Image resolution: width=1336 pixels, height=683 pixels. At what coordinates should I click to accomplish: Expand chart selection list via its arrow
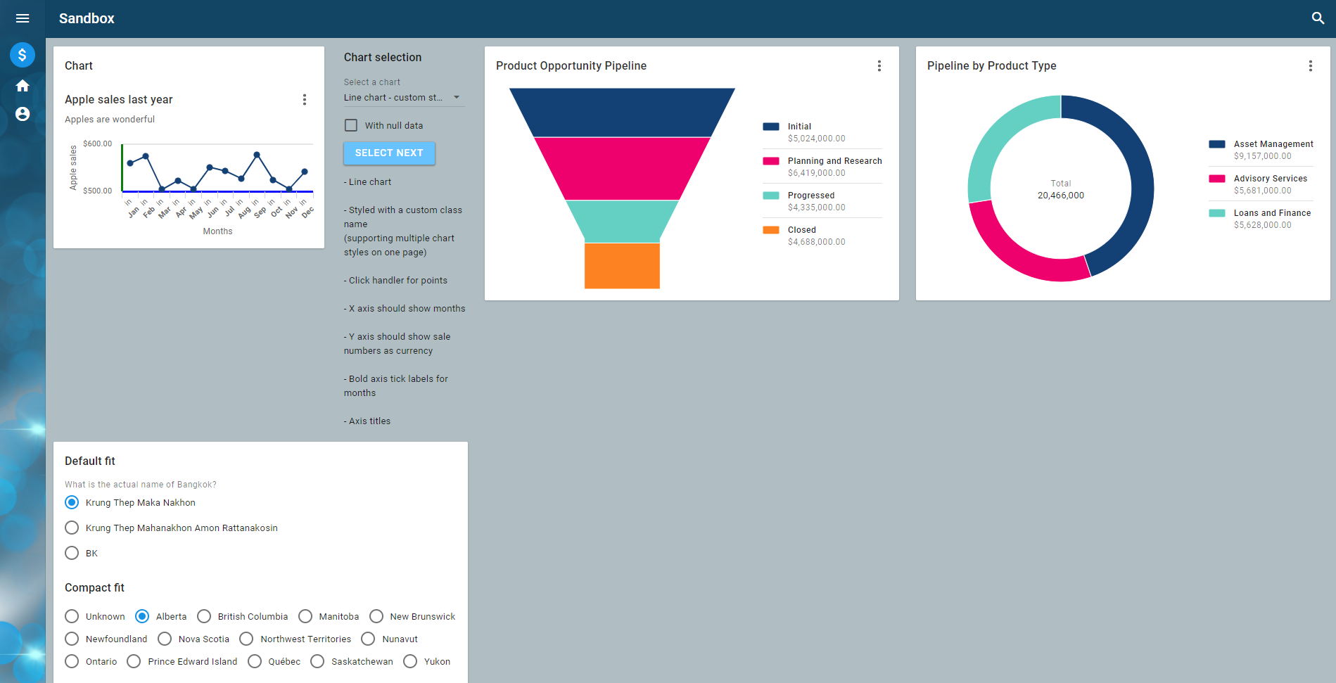(x=457, y=97)
